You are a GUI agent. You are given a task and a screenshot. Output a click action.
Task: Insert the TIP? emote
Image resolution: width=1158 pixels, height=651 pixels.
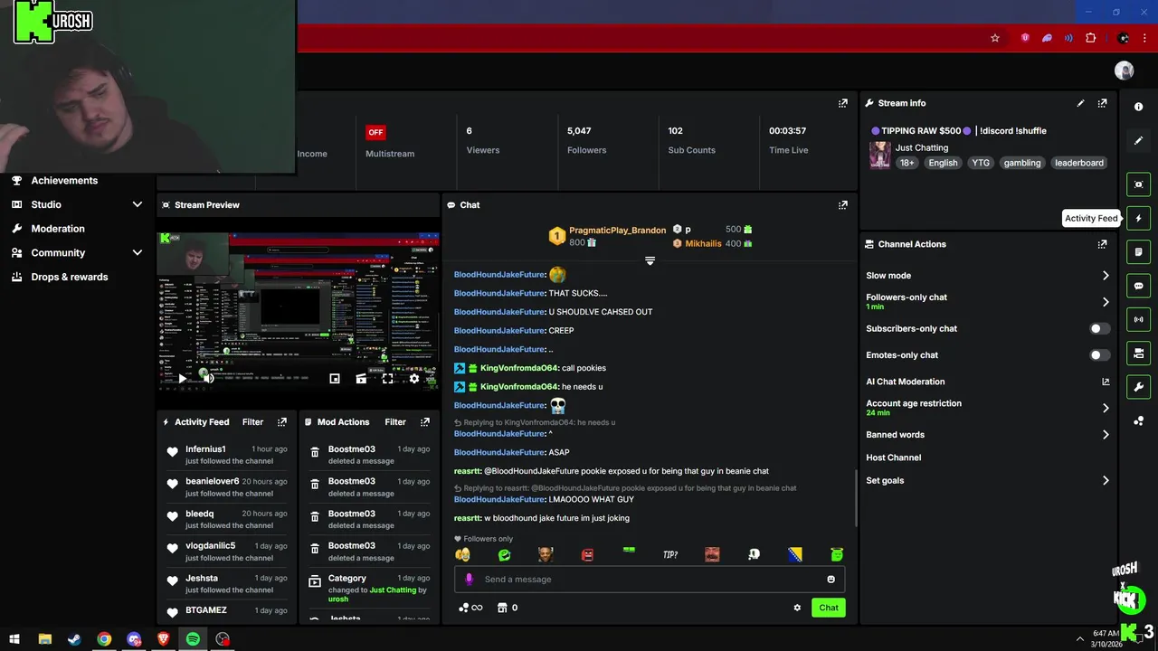pos(670,554)
